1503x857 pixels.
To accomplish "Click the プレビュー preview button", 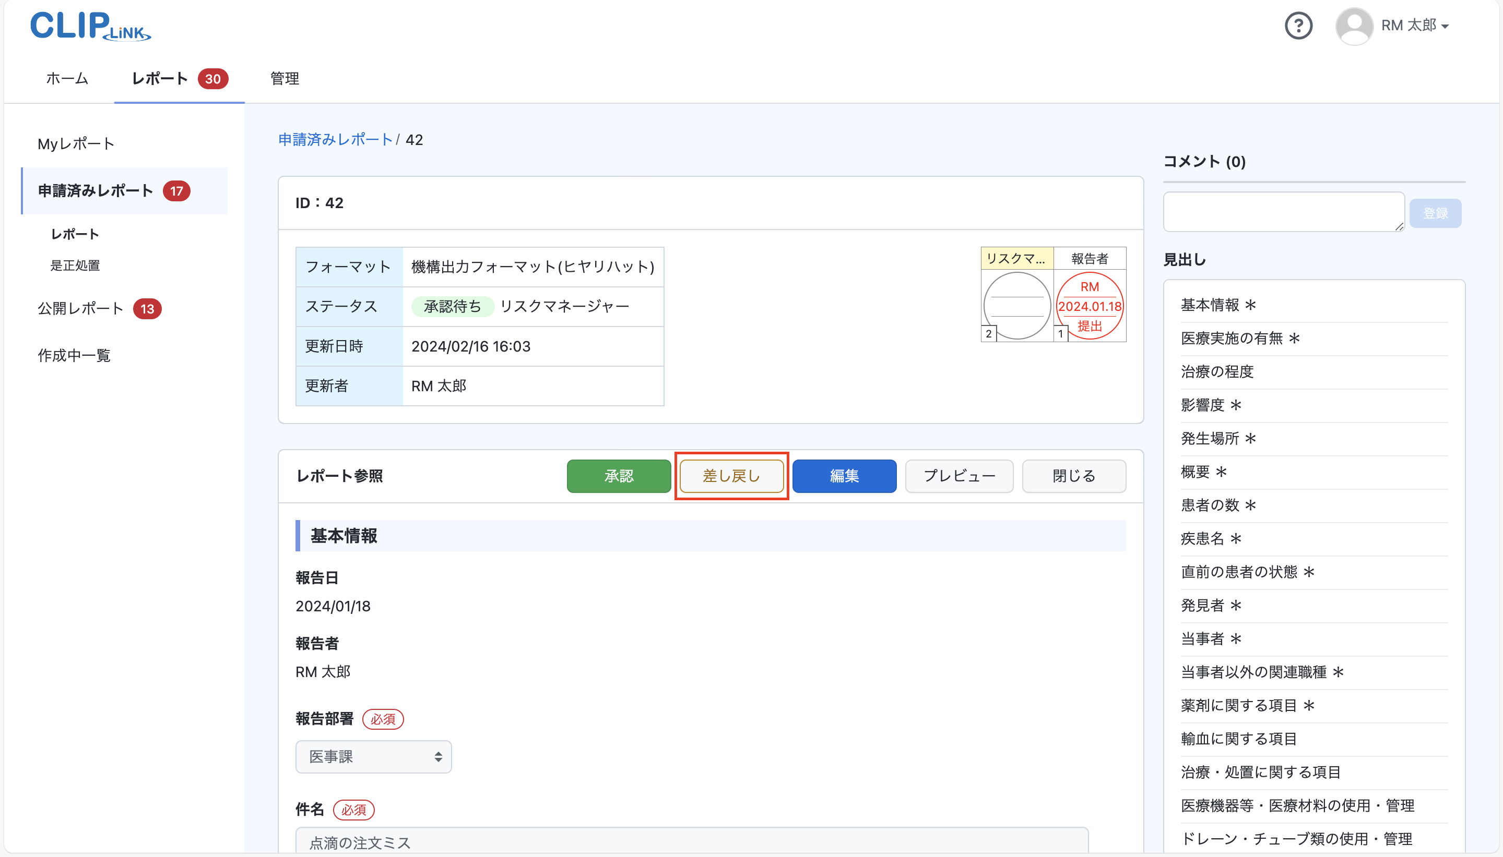I will pos(958,476).
